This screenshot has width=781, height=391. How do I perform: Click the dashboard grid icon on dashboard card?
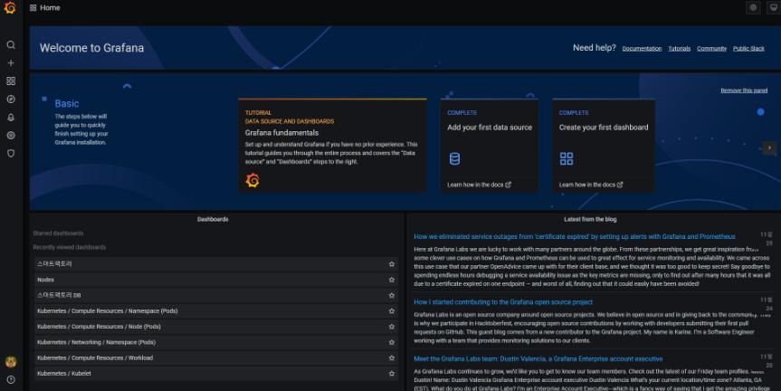coord(567,158)
